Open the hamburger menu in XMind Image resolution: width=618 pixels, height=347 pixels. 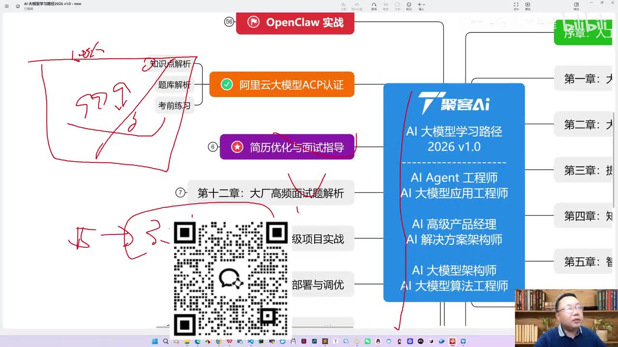(x=6, y=6)
